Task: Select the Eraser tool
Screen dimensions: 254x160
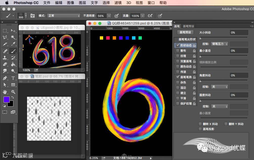Action: coord(5,64)
